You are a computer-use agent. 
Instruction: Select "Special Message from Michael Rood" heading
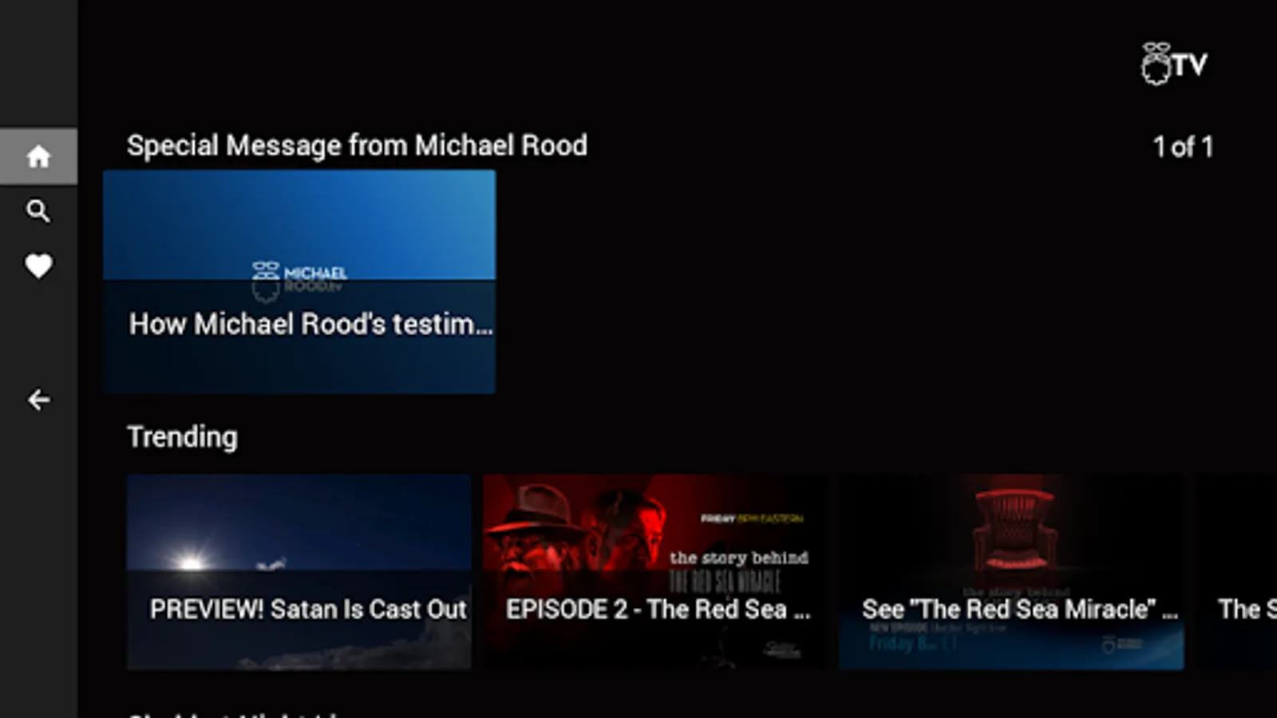pos(357,146)
